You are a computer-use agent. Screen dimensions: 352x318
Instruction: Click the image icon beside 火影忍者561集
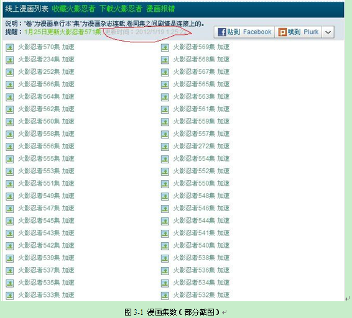(x=165, y=109)
